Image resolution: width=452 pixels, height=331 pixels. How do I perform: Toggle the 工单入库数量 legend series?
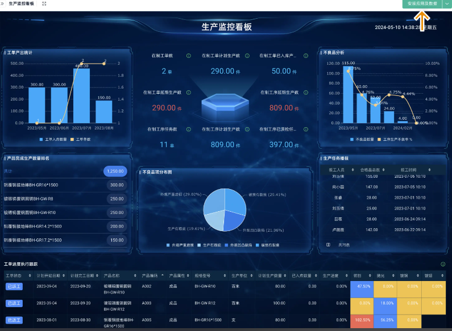(x=53, y=139)
